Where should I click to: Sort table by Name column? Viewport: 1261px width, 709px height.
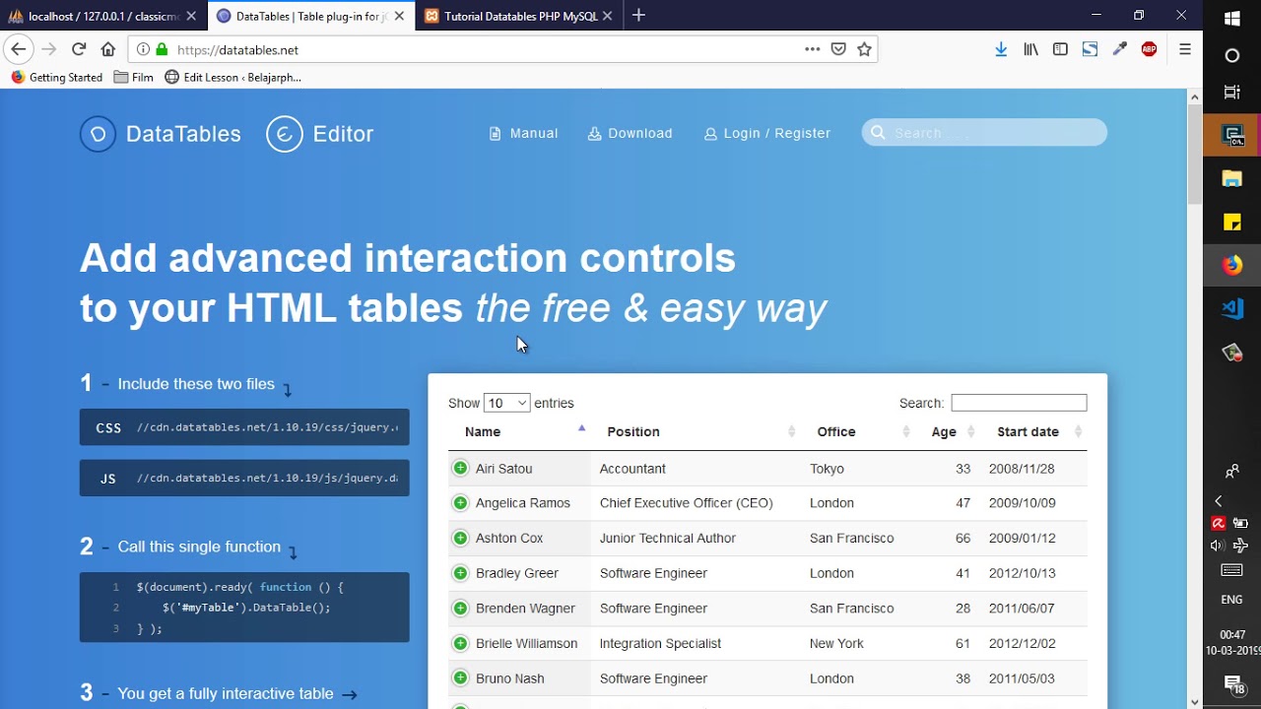click(519, 431)
